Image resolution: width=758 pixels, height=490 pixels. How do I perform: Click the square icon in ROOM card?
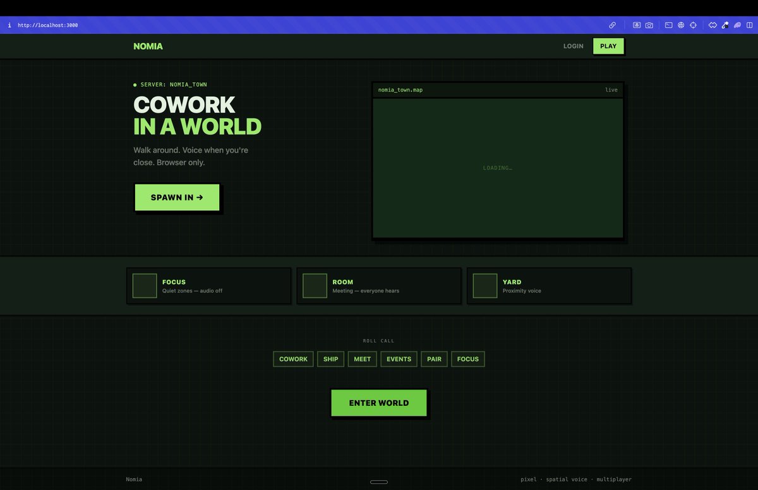(315, 286)
